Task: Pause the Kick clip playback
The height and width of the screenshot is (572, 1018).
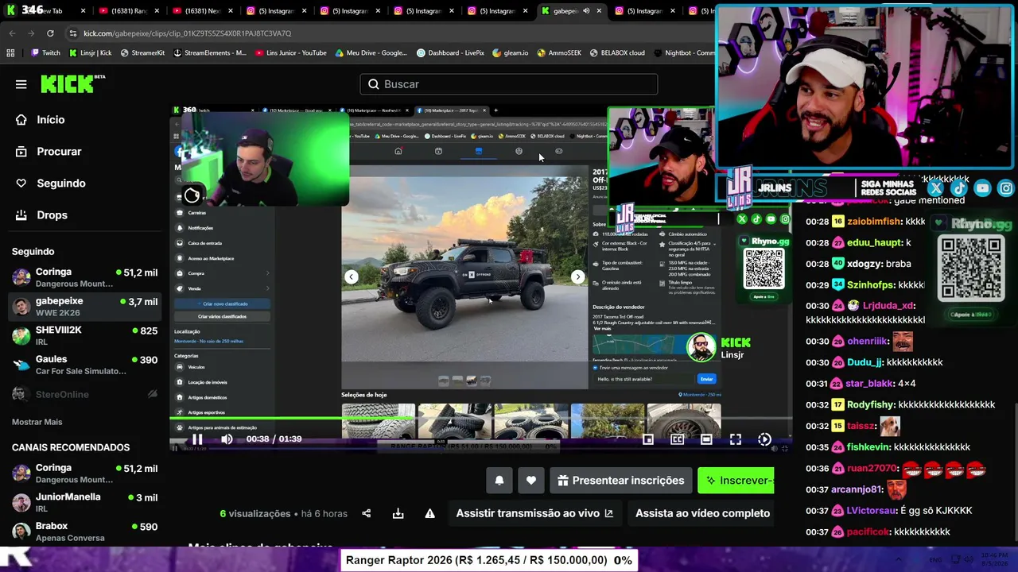Action: point(197,439)
